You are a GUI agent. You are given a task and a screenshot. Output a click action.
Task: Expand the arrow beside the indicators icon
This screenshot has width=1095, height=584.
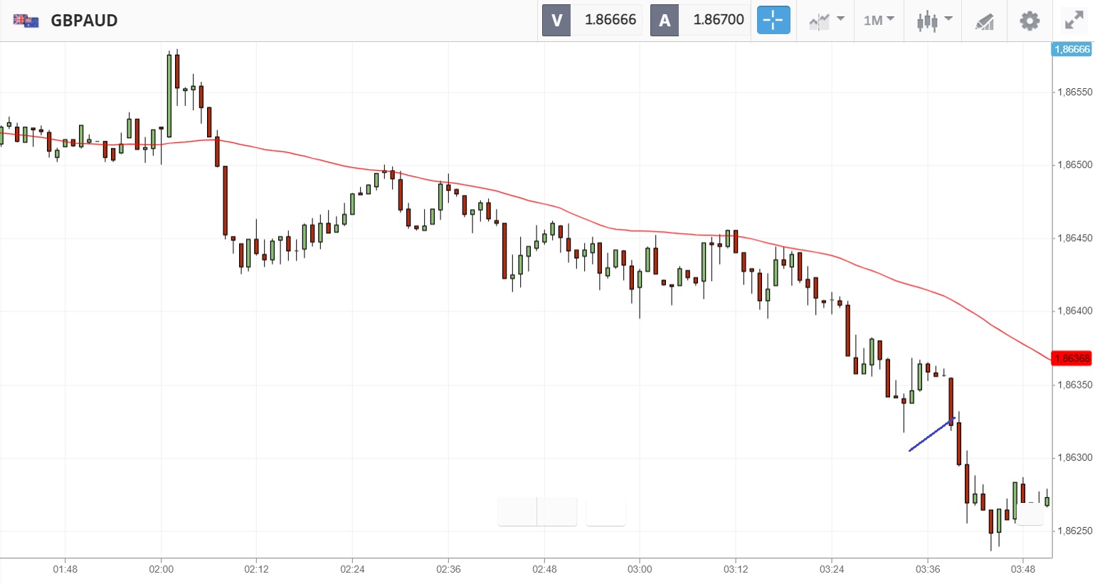(840, 19)
